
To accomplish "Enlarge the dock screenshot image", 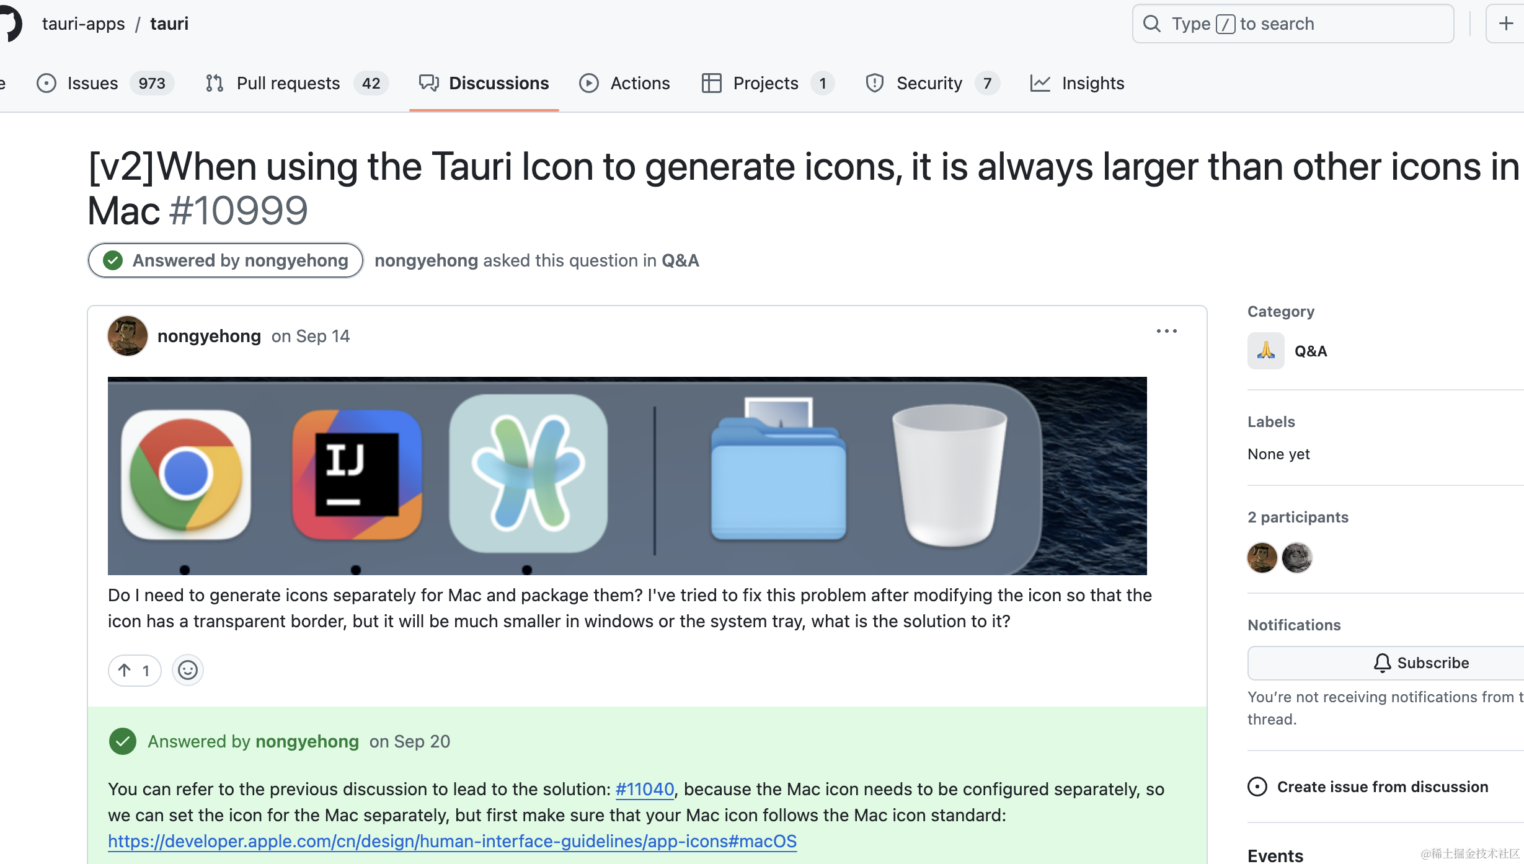I will click(627, 475).
